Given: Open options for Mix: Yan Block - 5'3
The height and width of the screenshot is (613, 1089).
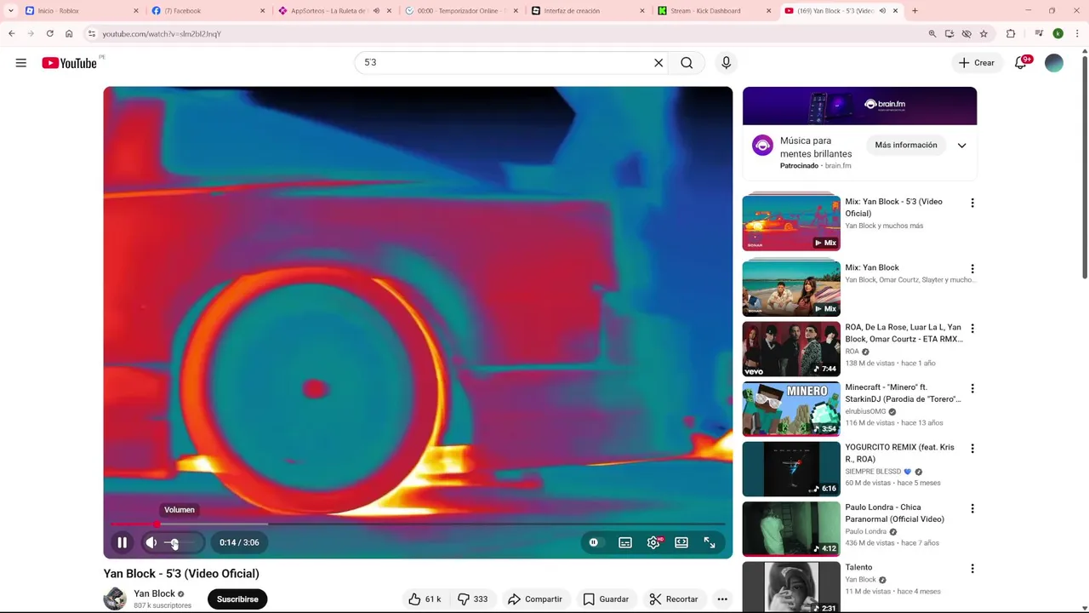Looking at the screenshot, I should [972, 203].
